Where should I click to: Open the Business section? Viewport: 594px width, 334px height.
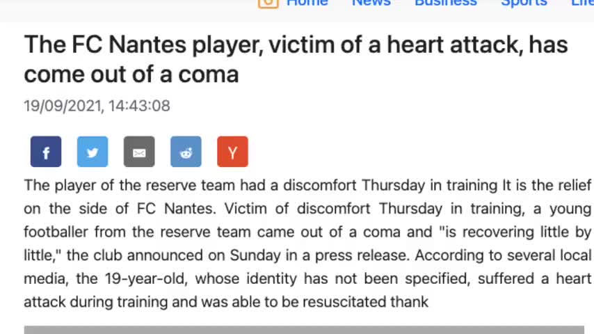[x=446, y=3]
